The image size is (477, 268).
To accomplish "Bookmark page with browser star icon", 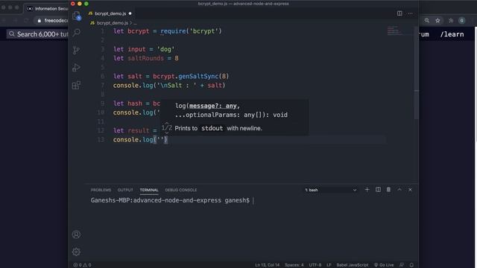I will coord(437,20).
